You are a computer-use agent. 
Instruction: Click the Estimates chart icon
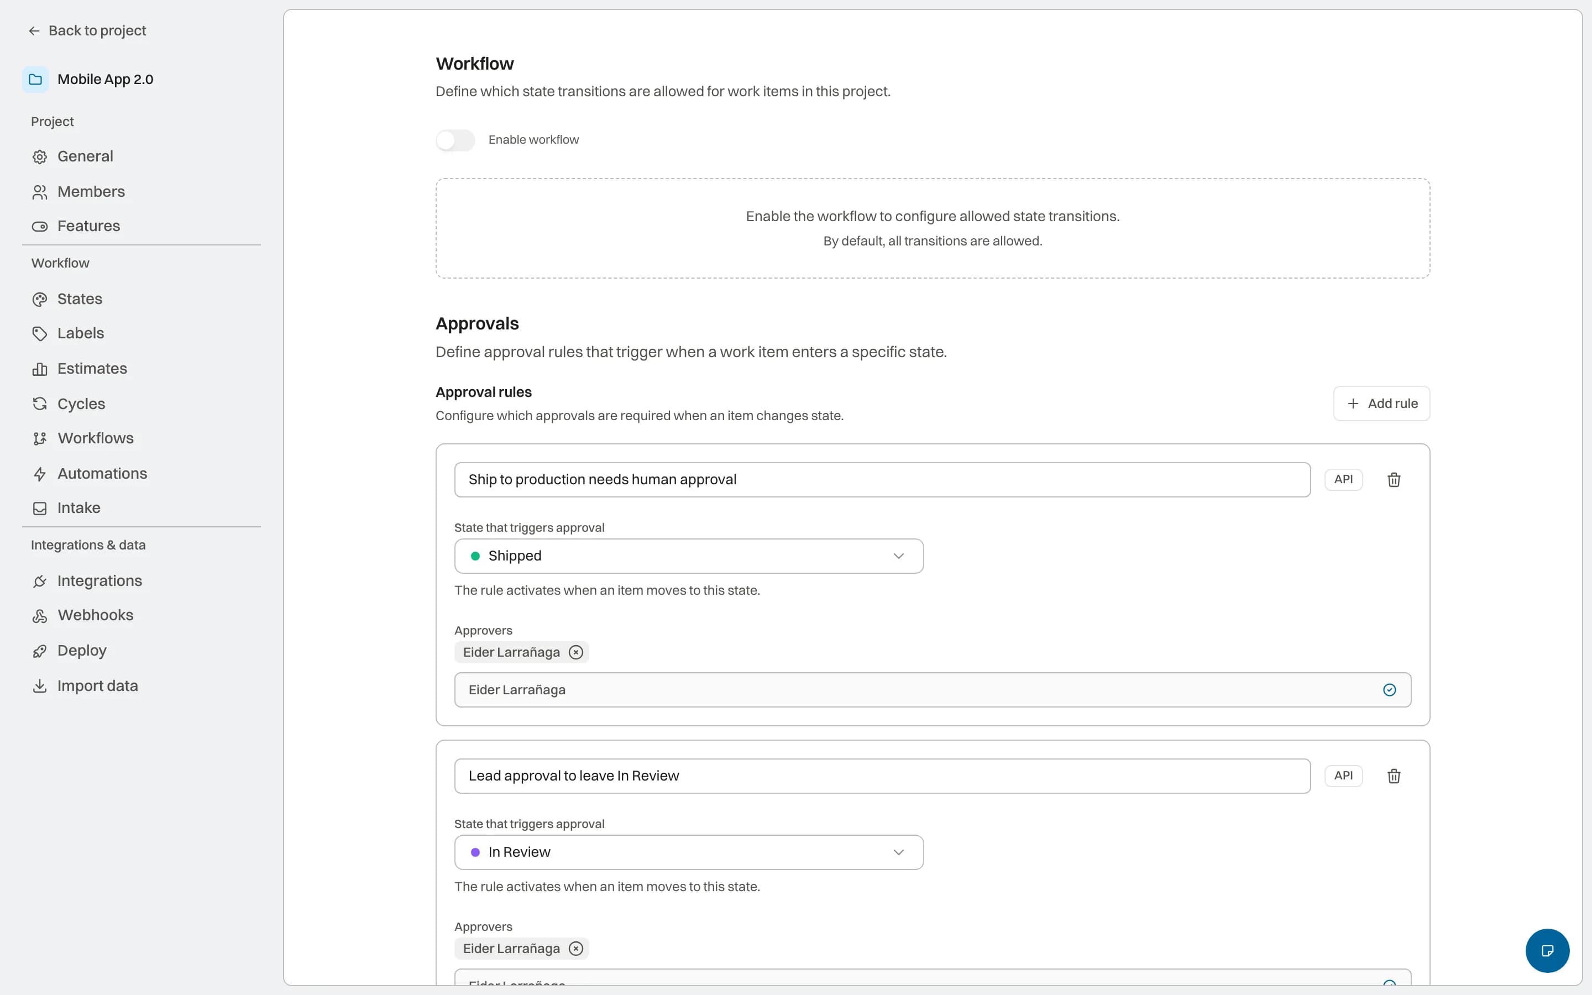tap(40, 369)
